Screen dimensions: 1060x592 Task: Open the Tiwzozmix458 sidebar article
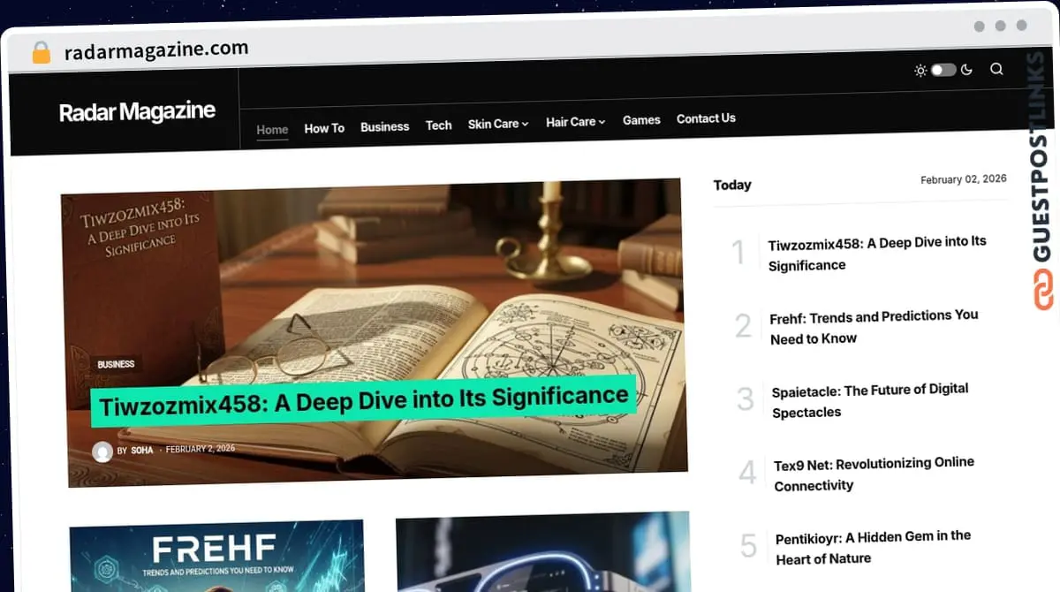(878, 254)
